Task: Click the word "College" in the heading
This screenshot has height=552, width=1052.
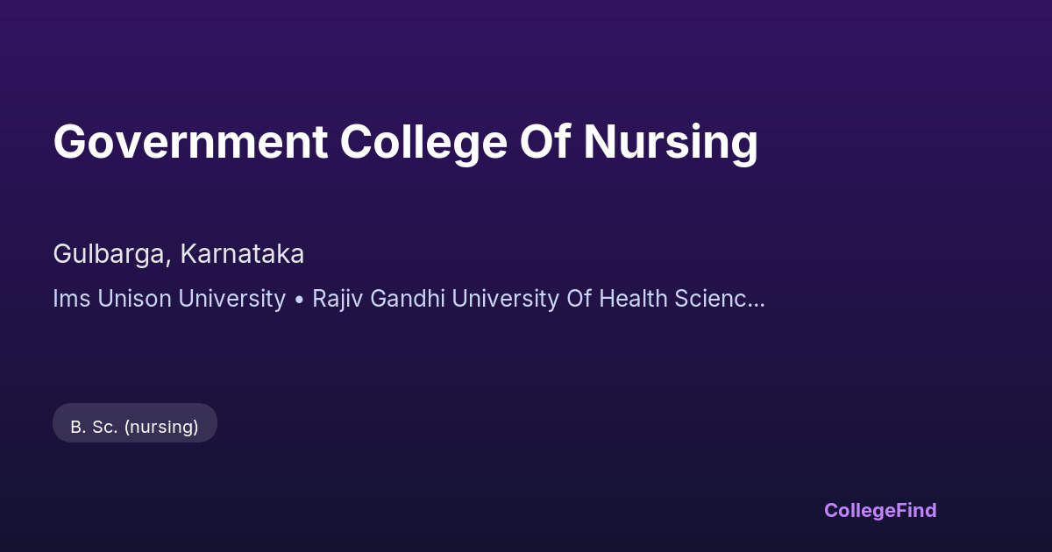Action: [423, 142]
